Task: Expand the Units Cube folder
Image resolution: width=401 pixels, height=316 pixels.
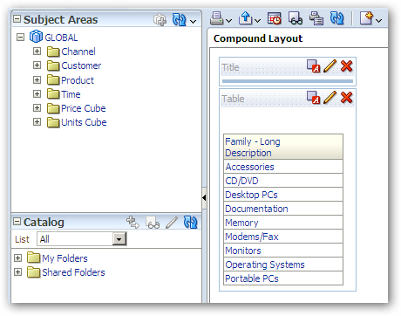Action: (x=37, y=121)
